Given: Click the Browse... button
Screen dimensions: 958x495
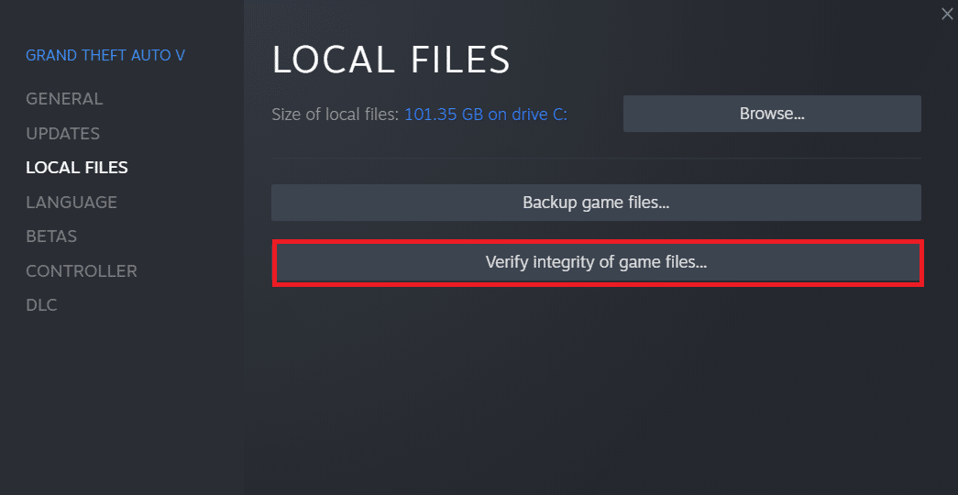Looking at the screenshot, I should point(772,114).
